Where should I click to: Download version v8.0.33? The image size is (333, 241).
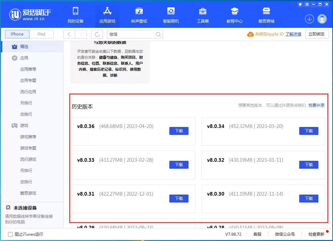(179, 165)
